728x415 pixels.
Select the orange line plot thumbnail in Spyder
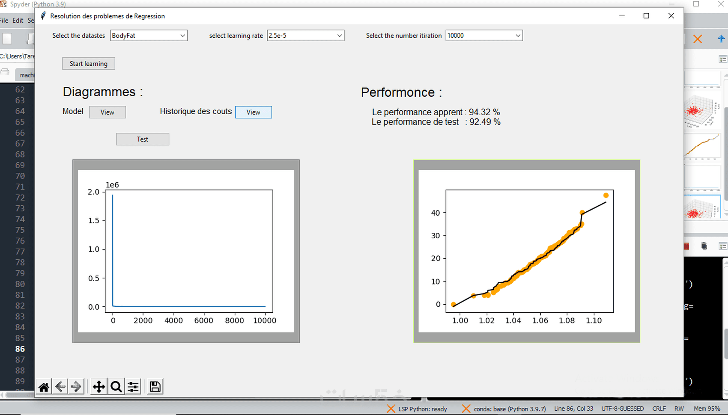702,145
